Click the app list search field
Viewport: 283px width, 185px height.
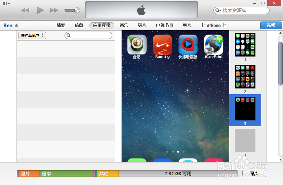88,35
